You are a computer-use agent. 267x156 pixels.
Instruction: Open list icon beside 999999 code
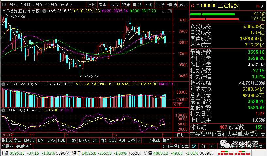pyautogui.click(x=198, y=6)
